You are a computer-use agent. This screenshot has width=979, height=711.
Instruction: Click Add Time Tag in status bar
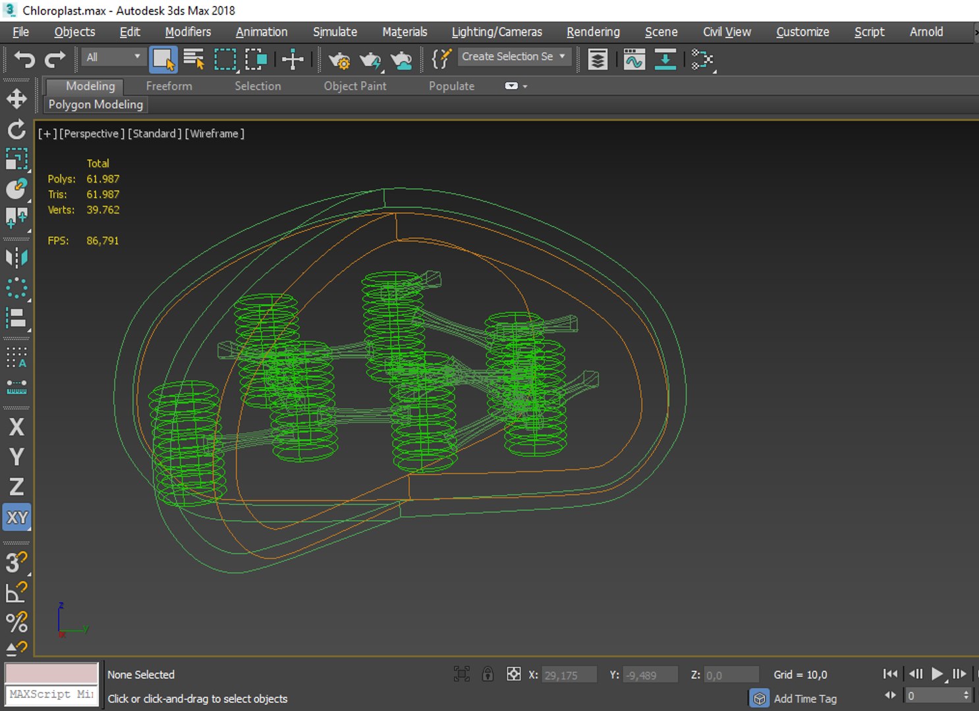coord(804,698)
